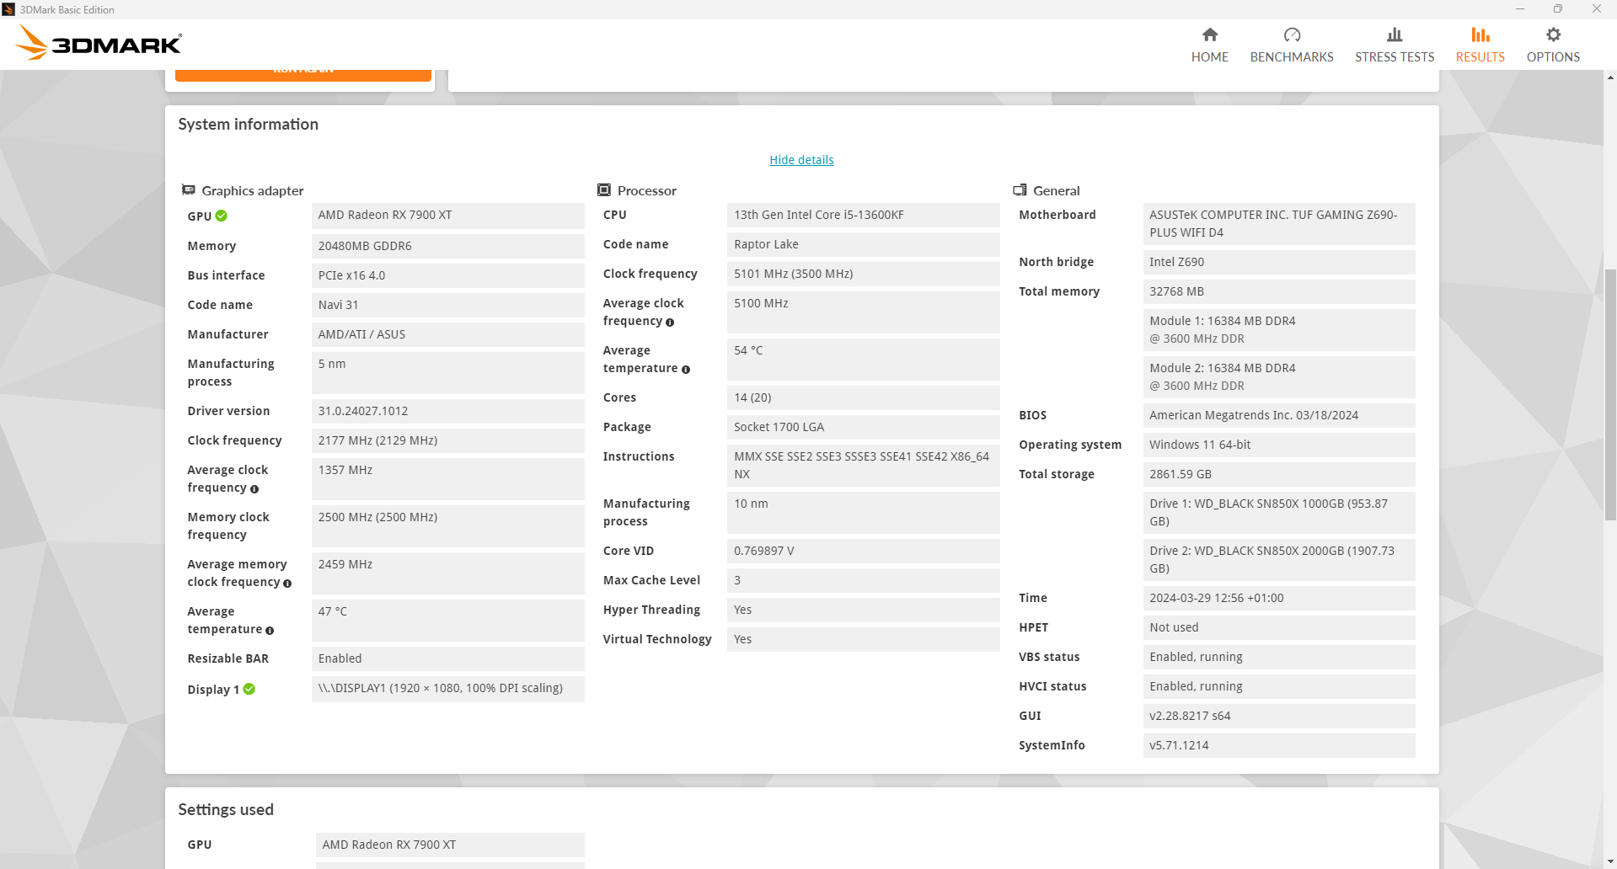Click the '2024-03-29 12:56 +01:00' time value
Image resolution: width=1617 pixels, height=869 pixels.
click(x=1279, y=598)
